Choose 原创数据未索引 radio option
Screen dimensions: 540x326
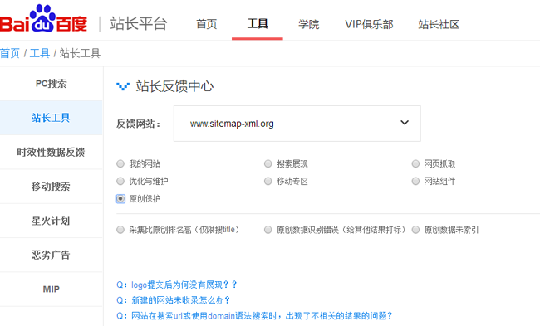coord(415,230)
